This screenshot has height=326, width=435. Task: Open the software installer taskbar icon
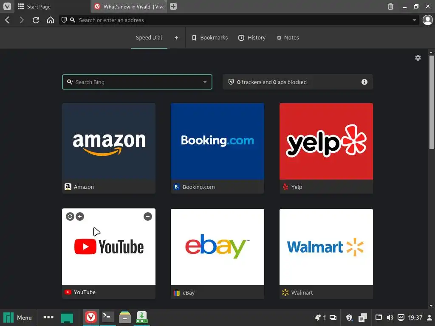[x=142, y=317]
